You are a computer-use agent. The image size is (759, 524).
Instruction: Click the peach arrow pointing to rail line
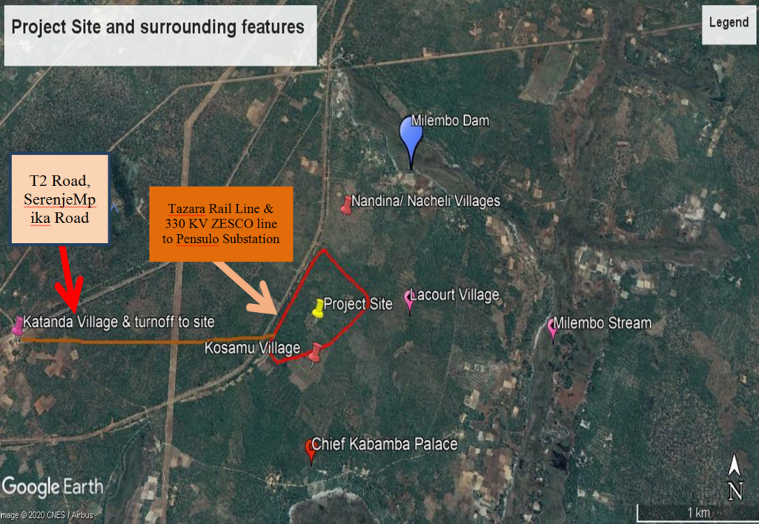click(245, 288)
